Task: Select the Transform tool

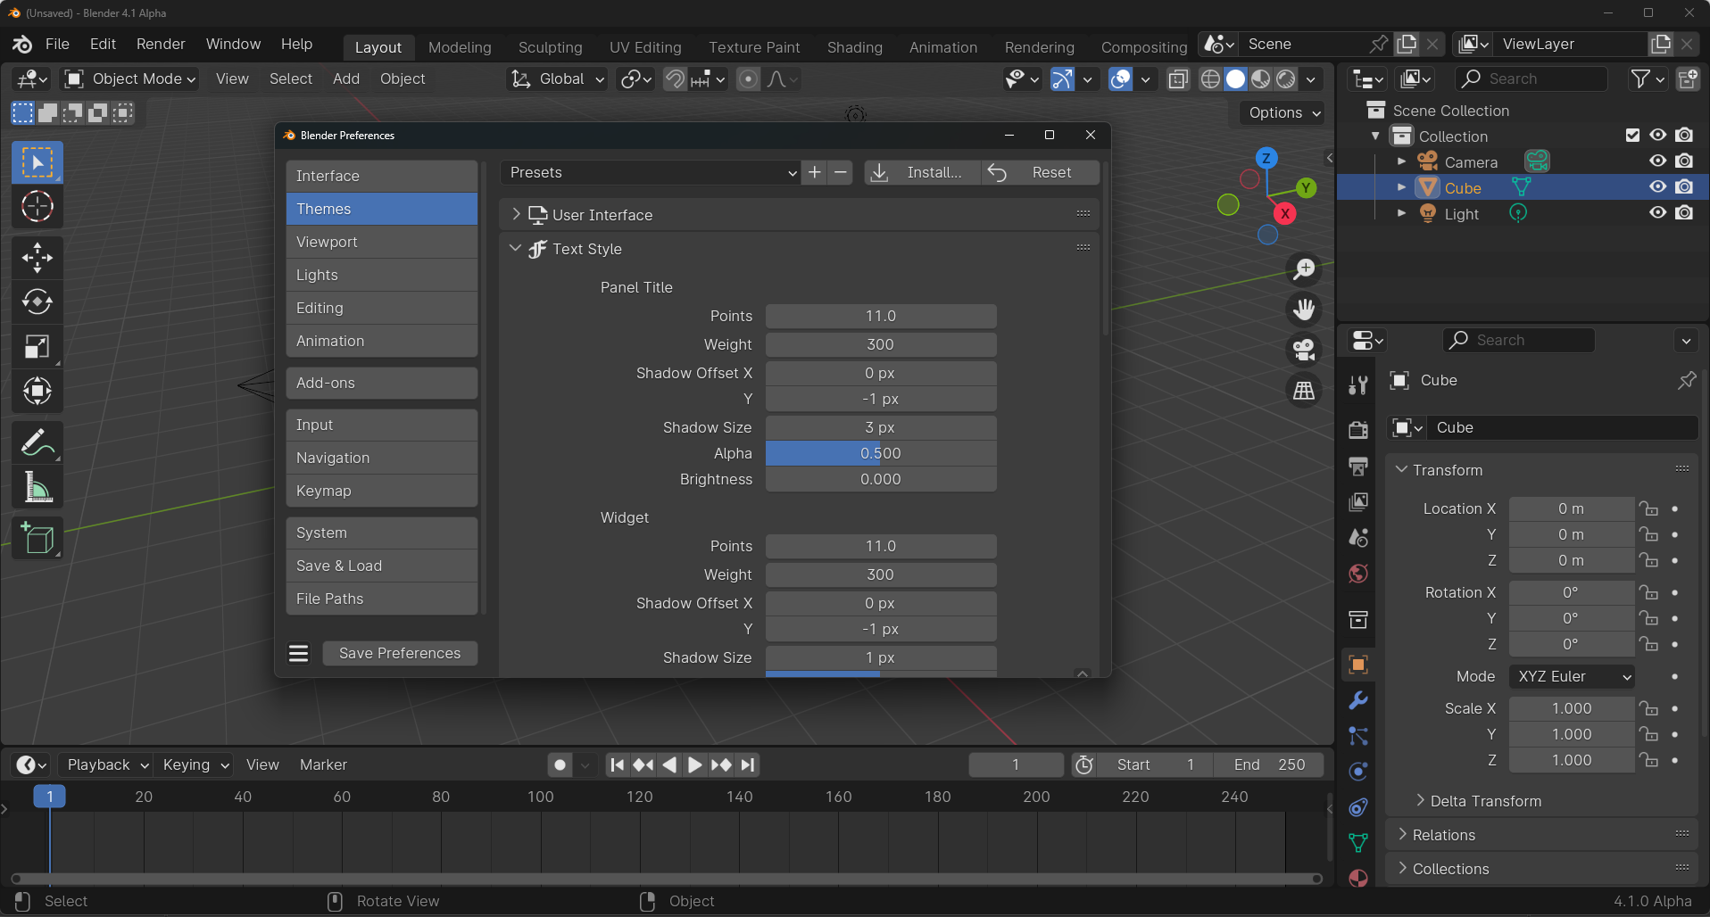Action: point(37,391)
